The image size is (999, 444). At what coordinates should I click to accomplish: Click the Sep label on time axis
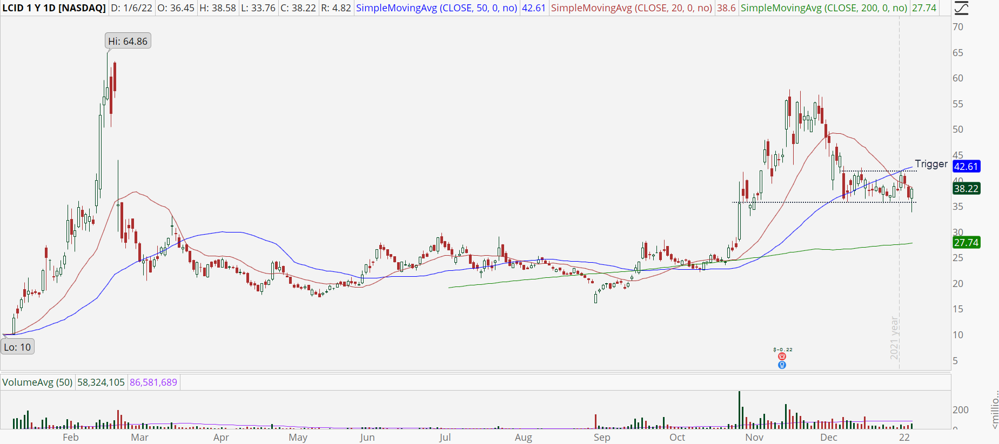click(602, 438)
